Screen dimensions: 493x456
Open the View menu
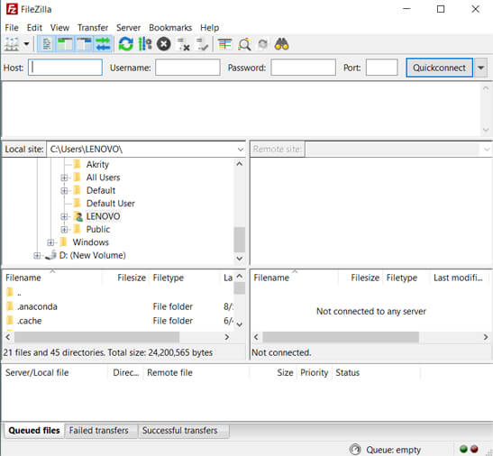pos(59,28)
